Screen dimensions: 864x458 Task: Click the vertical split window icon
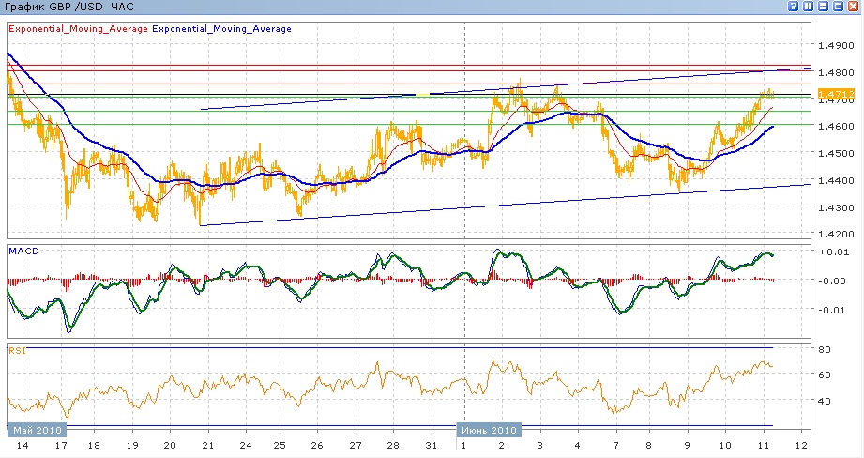[809, 7]
